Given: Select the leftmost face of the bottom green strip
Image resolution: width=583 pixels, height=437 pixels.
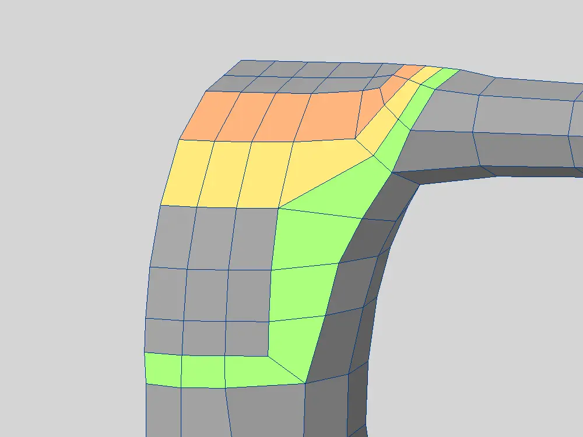Looking at the screenshot, I should 163,369.
